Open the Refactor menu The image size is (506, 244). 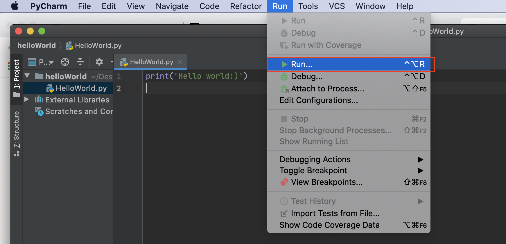tap(246, 6)
